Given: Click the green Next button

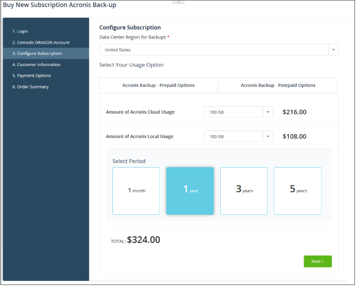Looking at the screenshot, I should (x=318, y=261).
